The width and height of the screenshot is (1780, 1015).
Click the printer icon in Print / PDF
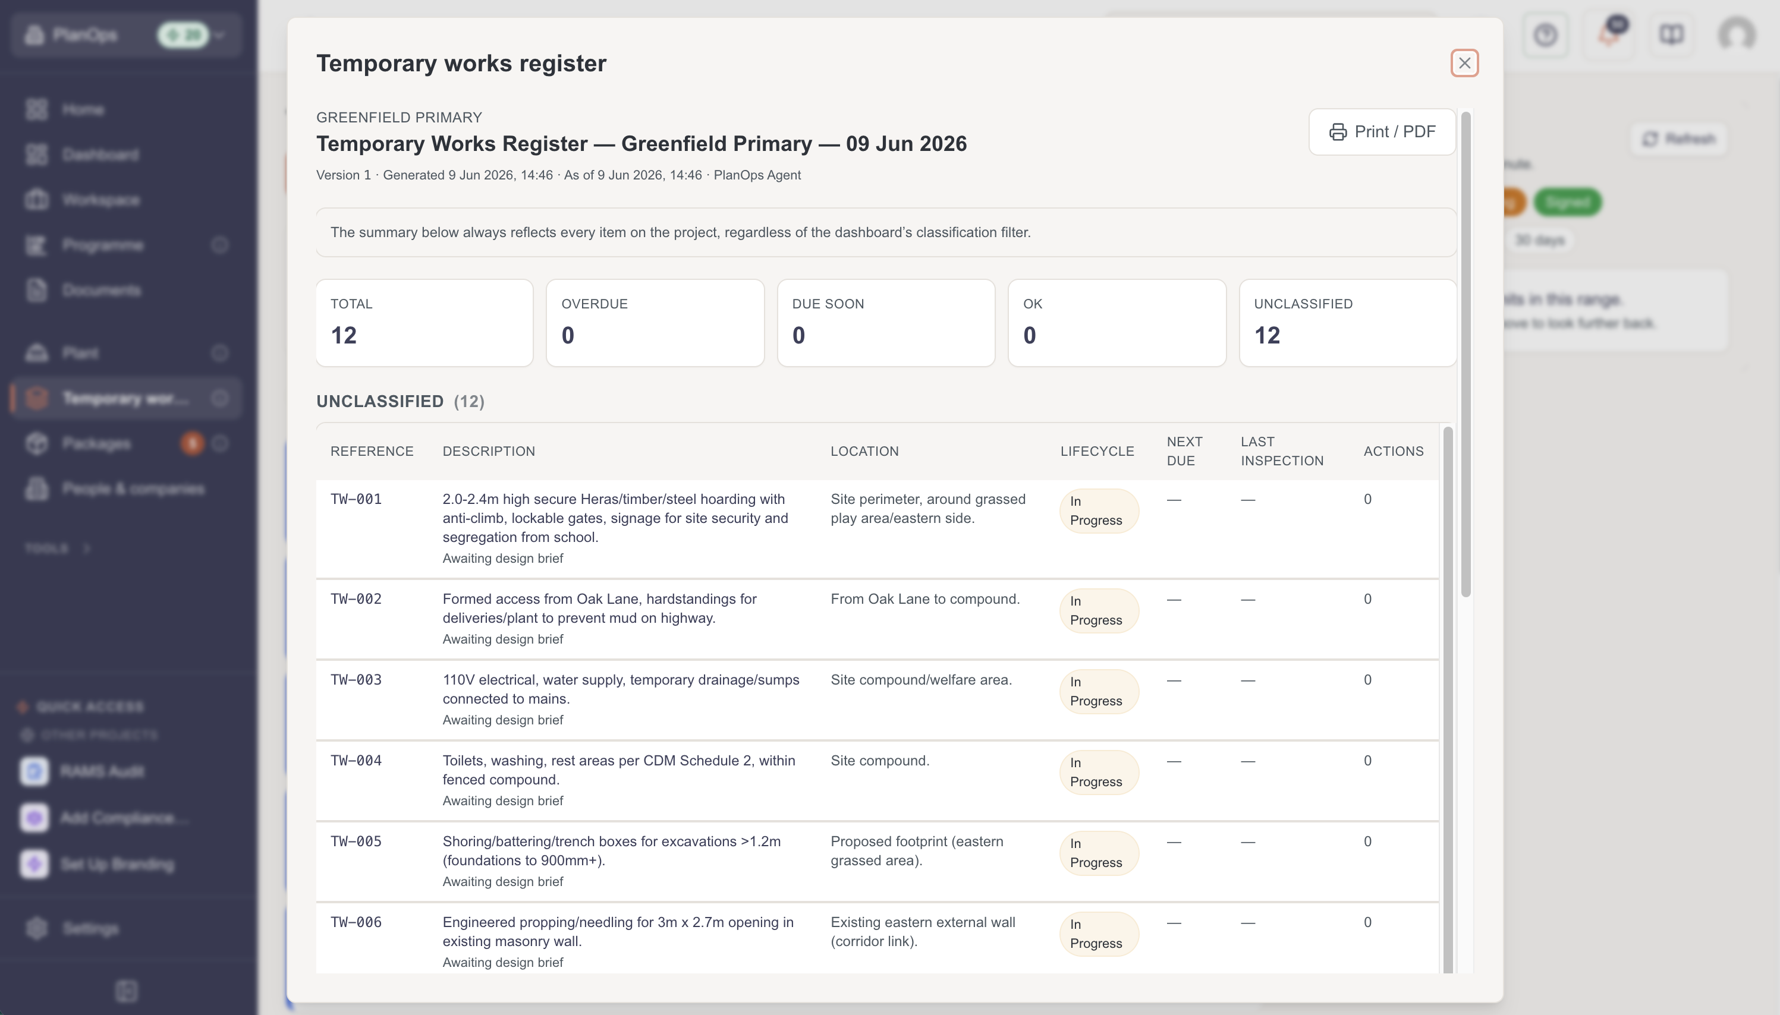[x=1337, y=132]
